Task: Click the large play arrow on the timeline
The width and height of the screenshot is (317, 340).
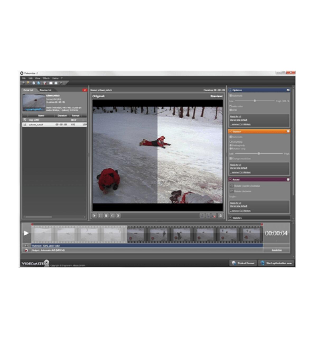Action: point(26,233)
